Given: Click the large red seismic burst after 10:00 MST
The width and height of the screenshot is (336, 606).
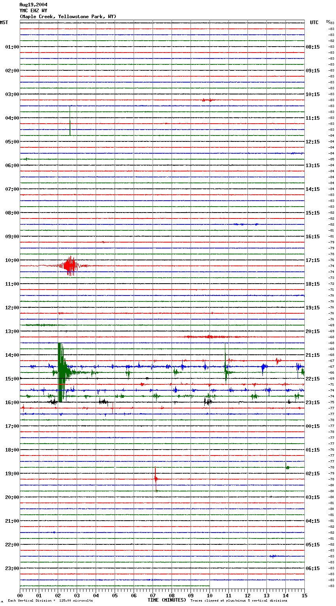Looking at the screenshot, I should (70, 266).
